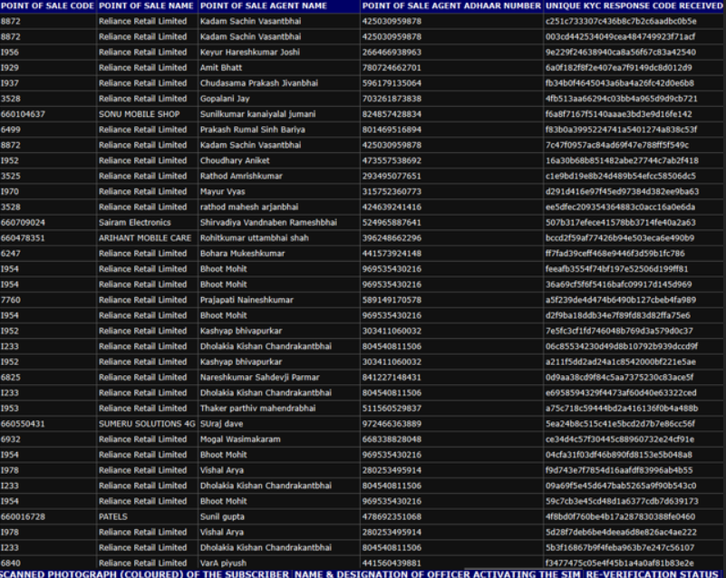Select point of sale code 7760
726x578 pixels.
(x=11, y=300)
